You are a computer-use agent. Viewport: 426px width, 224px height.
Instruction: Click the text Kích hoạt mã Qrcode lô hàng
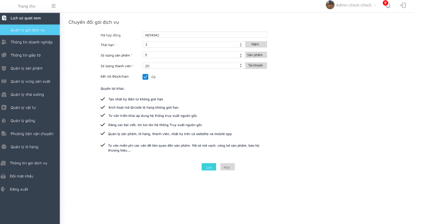coord(143,107)
